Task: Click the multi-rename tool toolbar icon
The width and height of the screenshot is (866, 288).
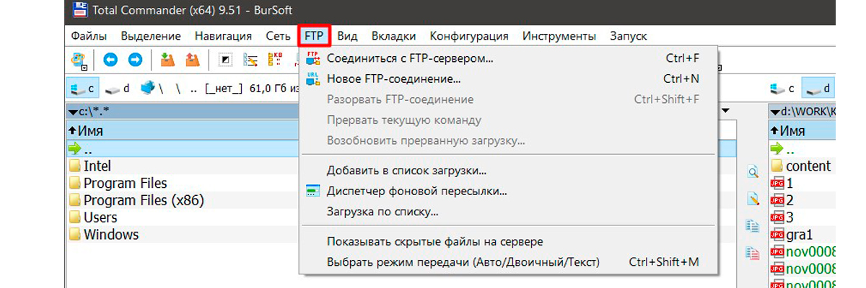Action: [x=251, y=60]
